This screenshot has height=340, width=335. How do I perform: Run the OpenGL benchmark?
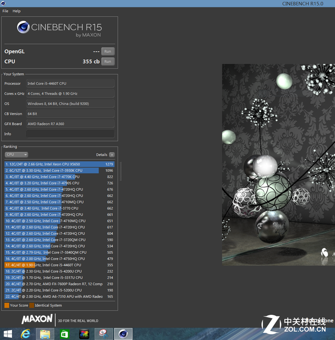point(108,51)
